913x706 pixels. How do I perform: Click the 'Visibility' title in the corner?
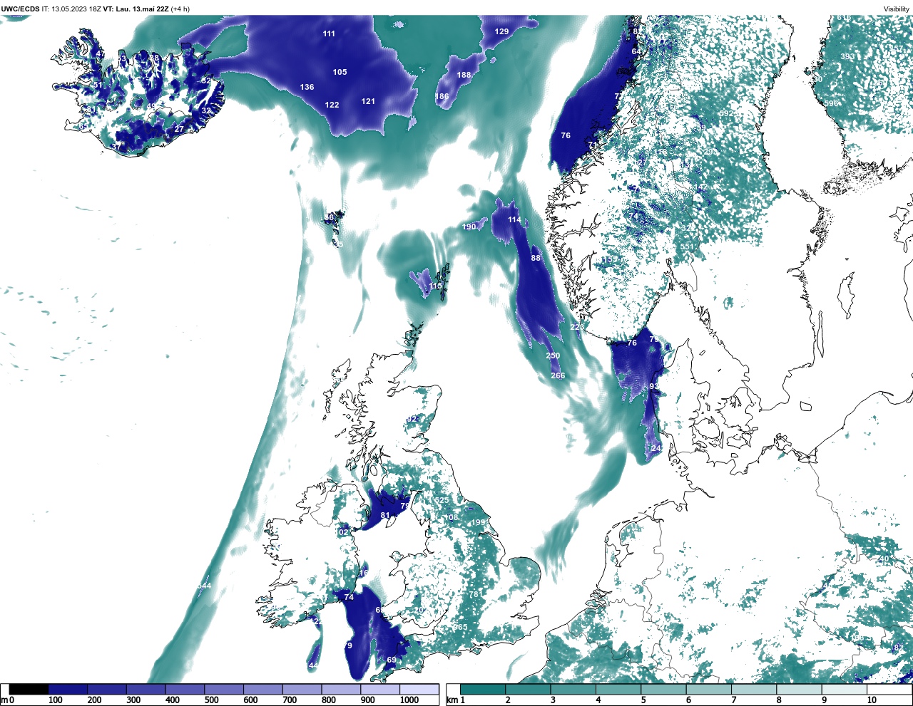point(897,9)
